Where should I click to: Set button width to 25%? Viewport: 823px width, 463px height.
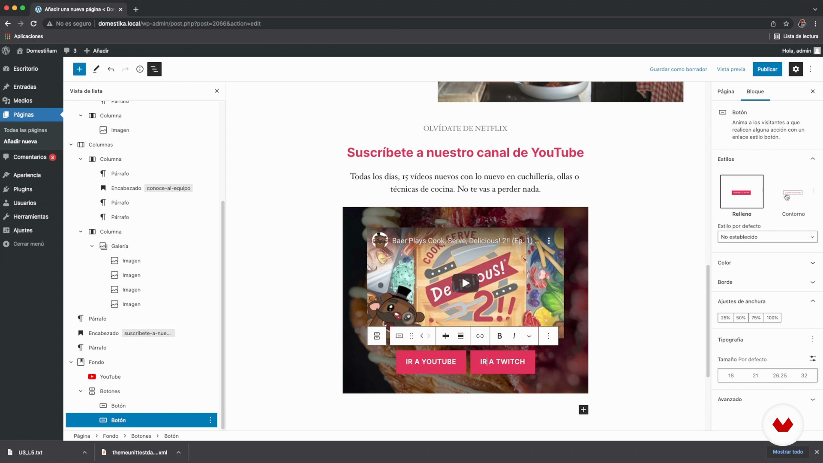(x=725, y=318)
